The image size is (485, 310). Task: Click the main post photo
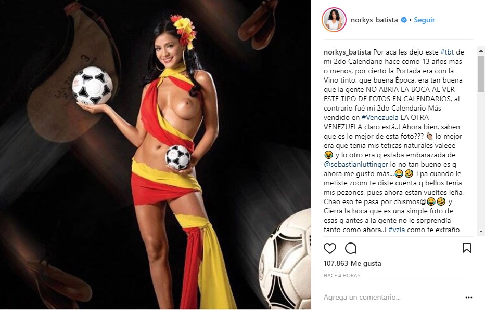pyautogui.click(x=156, y=155)
